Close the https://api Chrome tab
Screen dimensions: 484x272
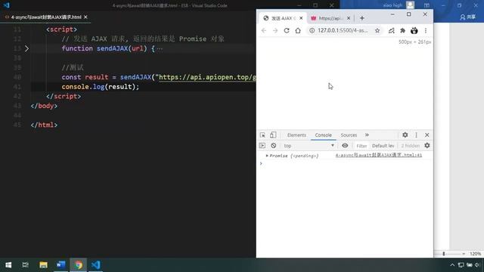[349, 18]
